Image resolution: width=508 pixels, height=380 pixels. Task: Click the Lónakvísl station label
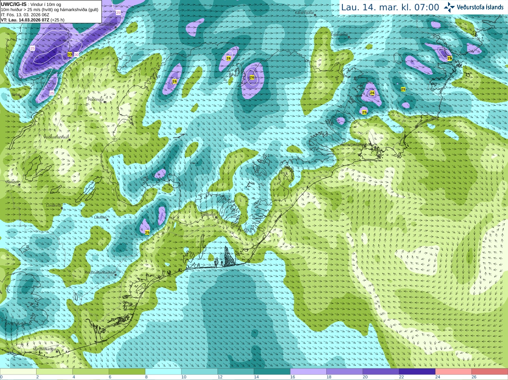pyautogui.click(x=54, y=205)
